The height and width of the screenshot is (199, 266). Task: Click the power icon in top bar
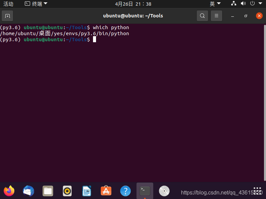[252, 3]
